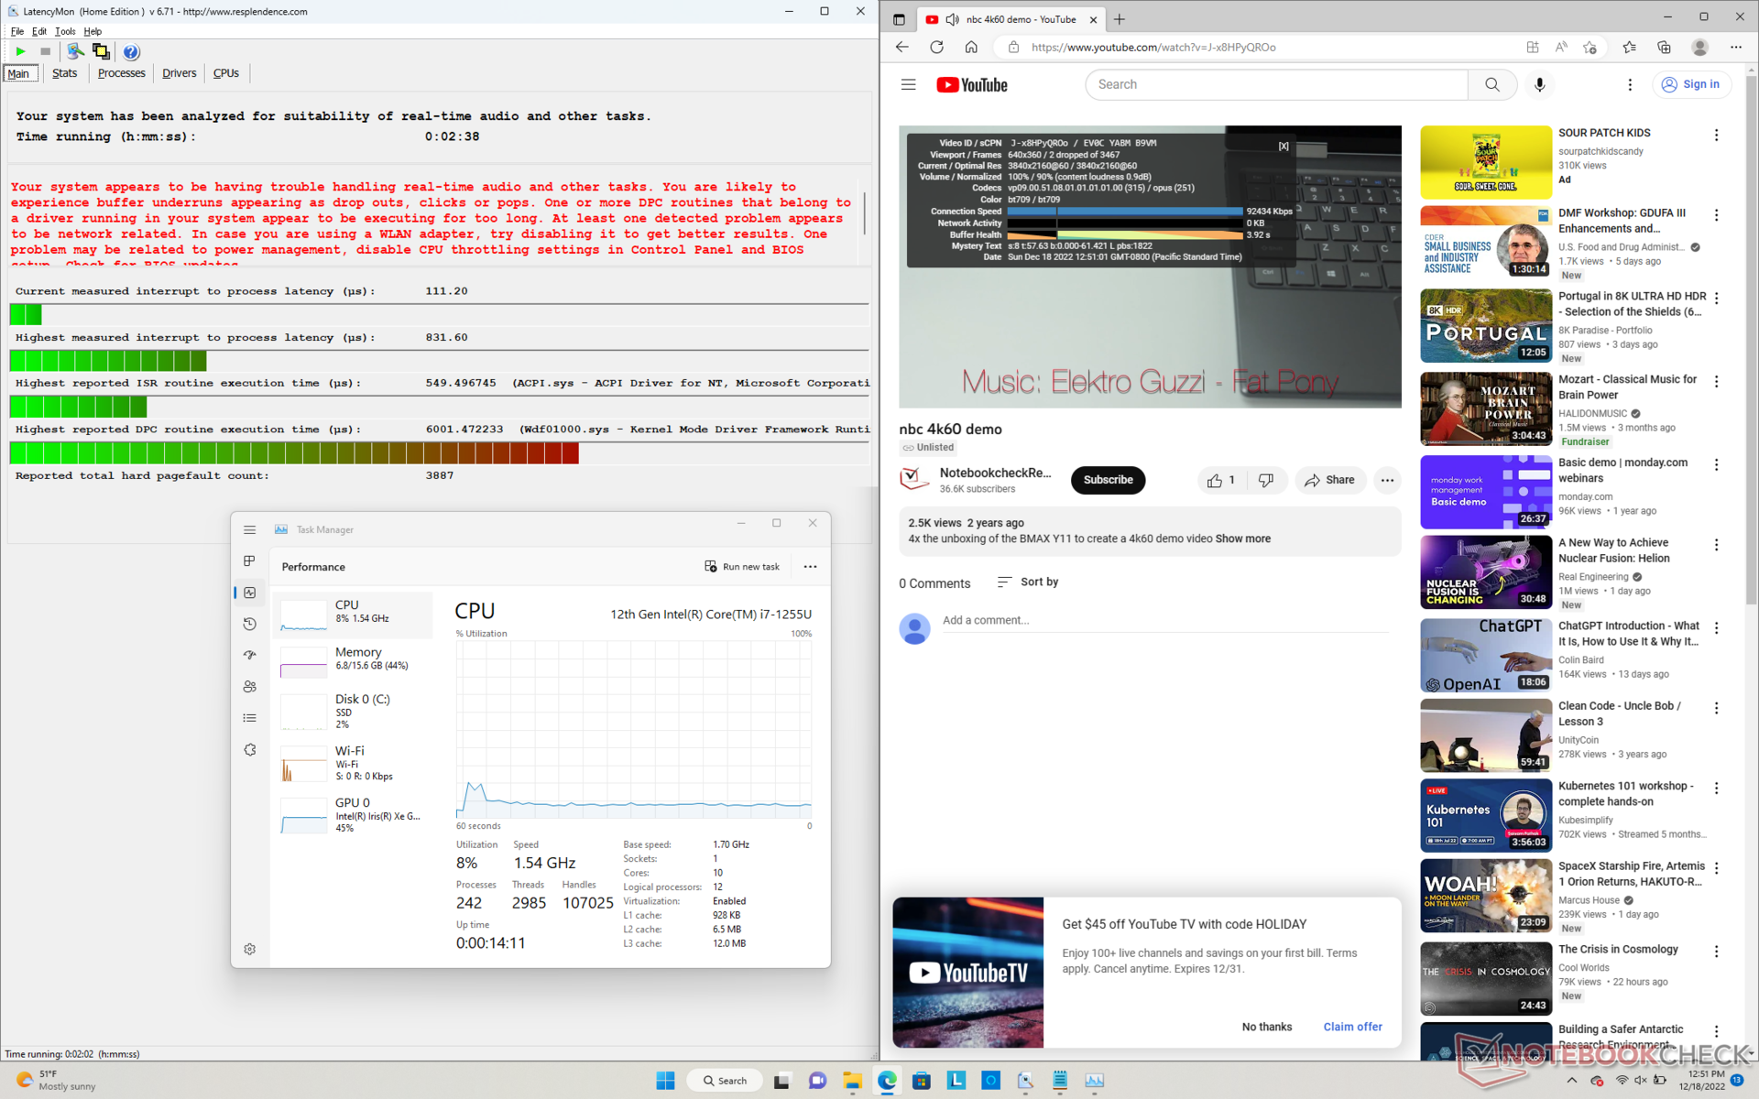Click Claim offer on YouTube TV promo

click(1352, 1027)
